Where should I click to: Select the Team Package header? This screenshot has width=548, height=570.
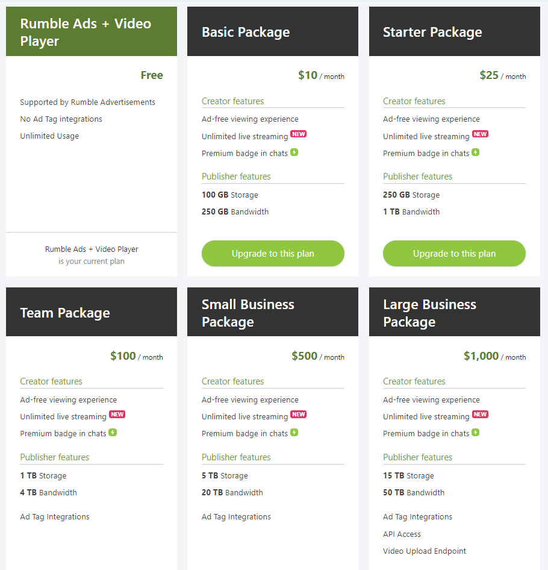(x=92, y=312)
